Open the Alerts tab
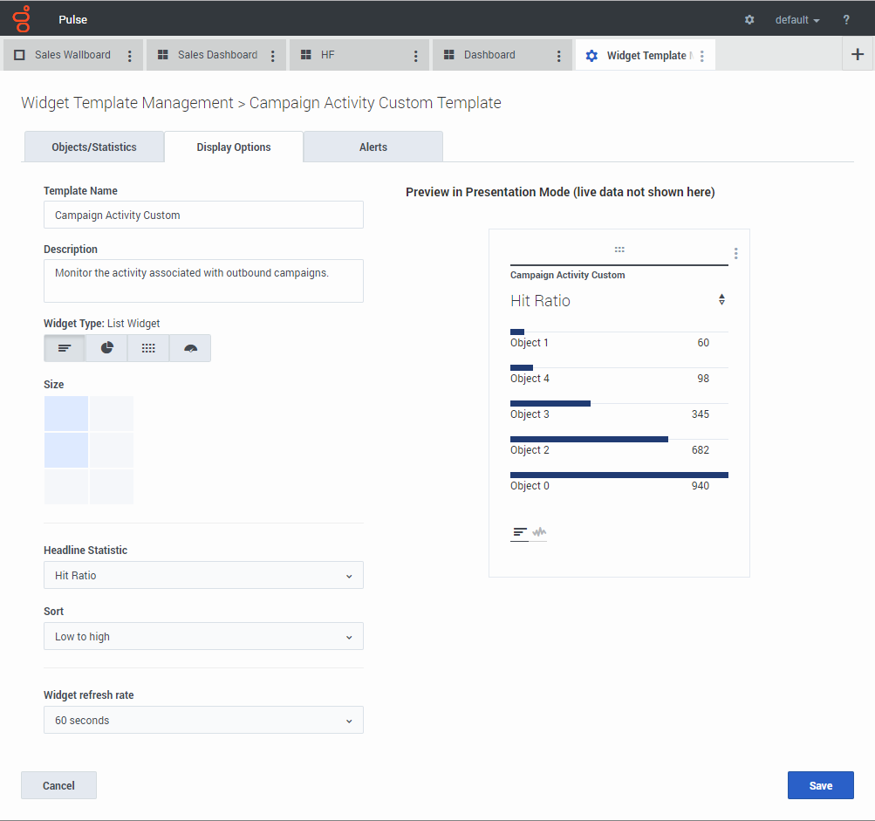The width and height of the screenshot is (875, 821). (373, 147)
